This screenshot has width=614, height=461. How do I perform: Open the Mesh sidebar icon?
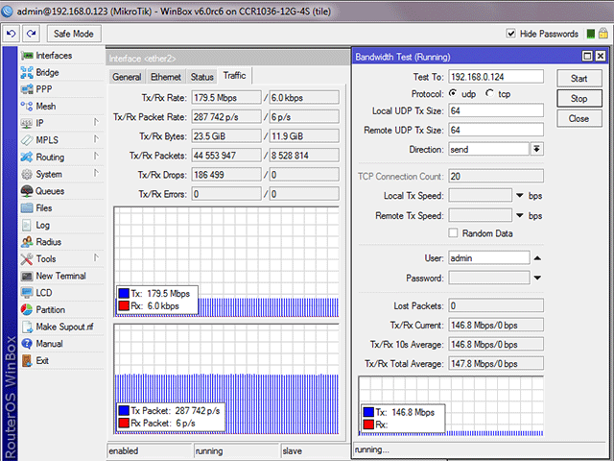(x=27, y=107)
